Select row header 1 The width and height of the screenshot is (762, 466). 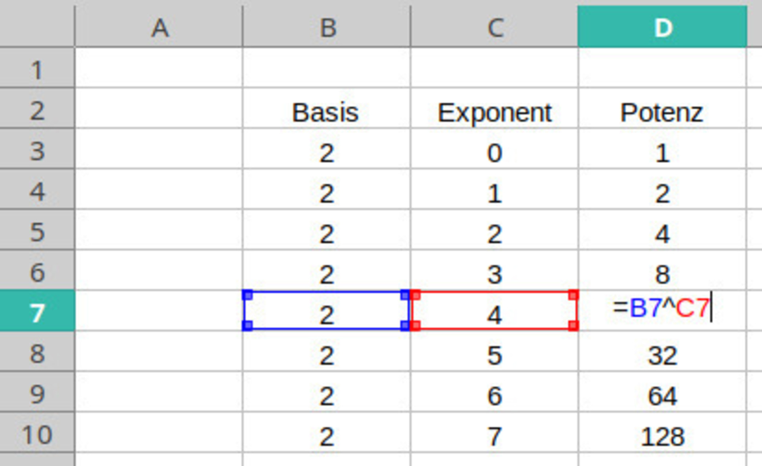coord(37,70)
